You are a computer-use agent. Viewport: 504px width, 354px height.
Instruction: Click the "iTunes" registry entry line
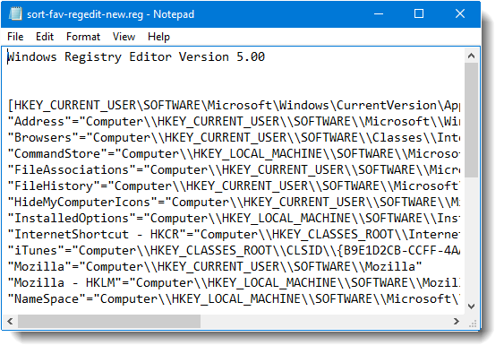(234, 250)
